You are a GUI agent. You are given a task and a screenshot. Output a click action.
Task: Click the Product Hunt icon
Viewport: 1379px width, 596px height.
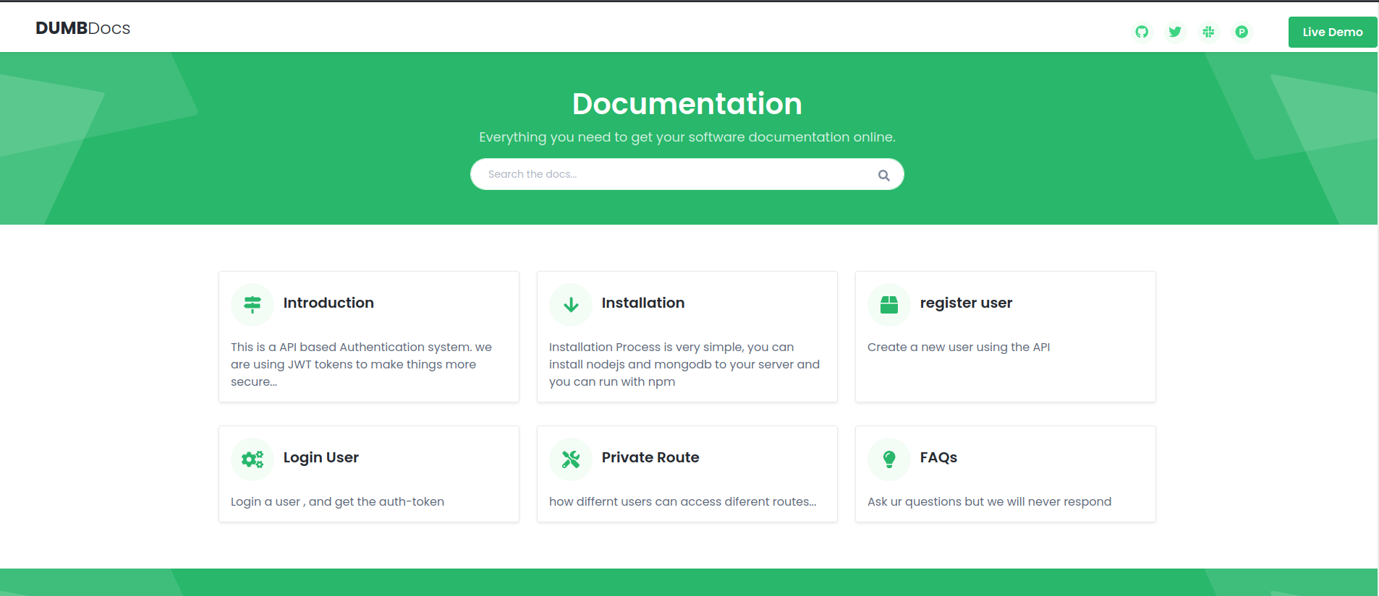coord(1242,32)
